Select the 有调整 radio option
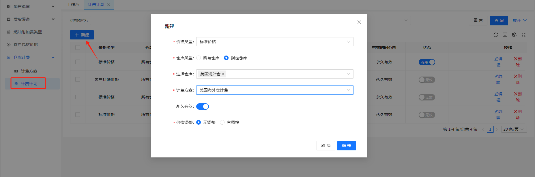Image resolution: width=535 pixels, height=177 pixels. (222, 122)
